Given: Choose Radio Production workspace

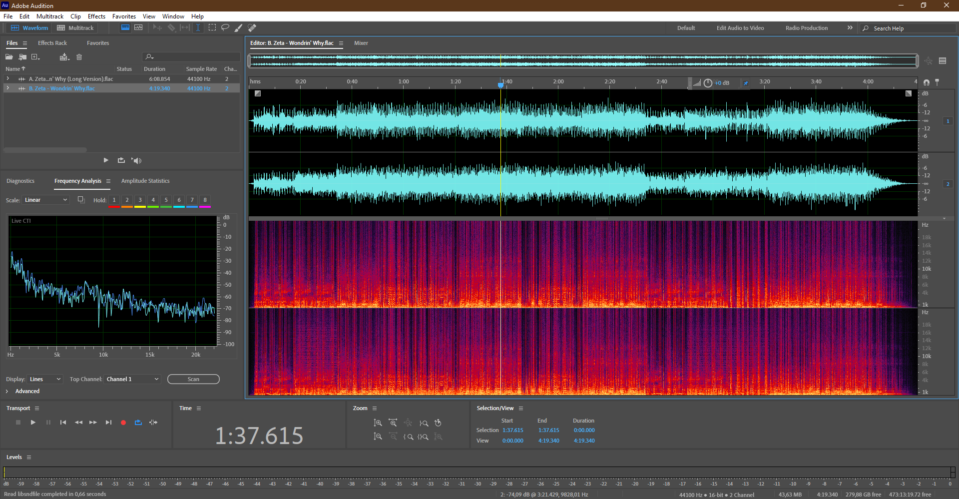Looking at the screenshot, I should coord(807,28).
